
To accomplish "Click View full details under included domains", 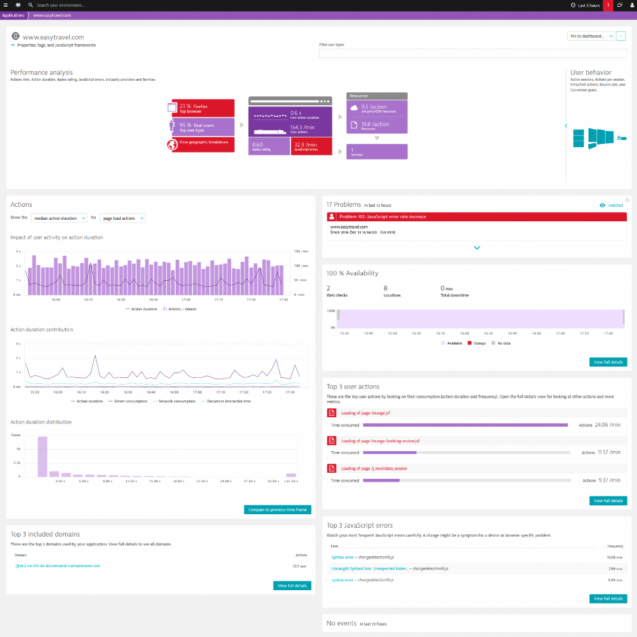I will coord(292,586).
